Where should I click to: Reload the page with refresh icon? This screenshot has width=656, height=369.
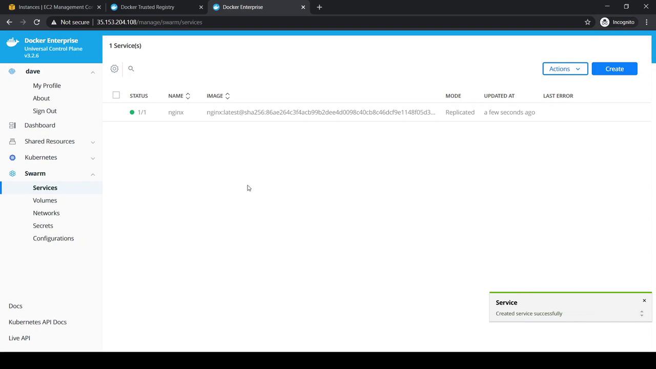pyautogui.click(x=36, y=22)
